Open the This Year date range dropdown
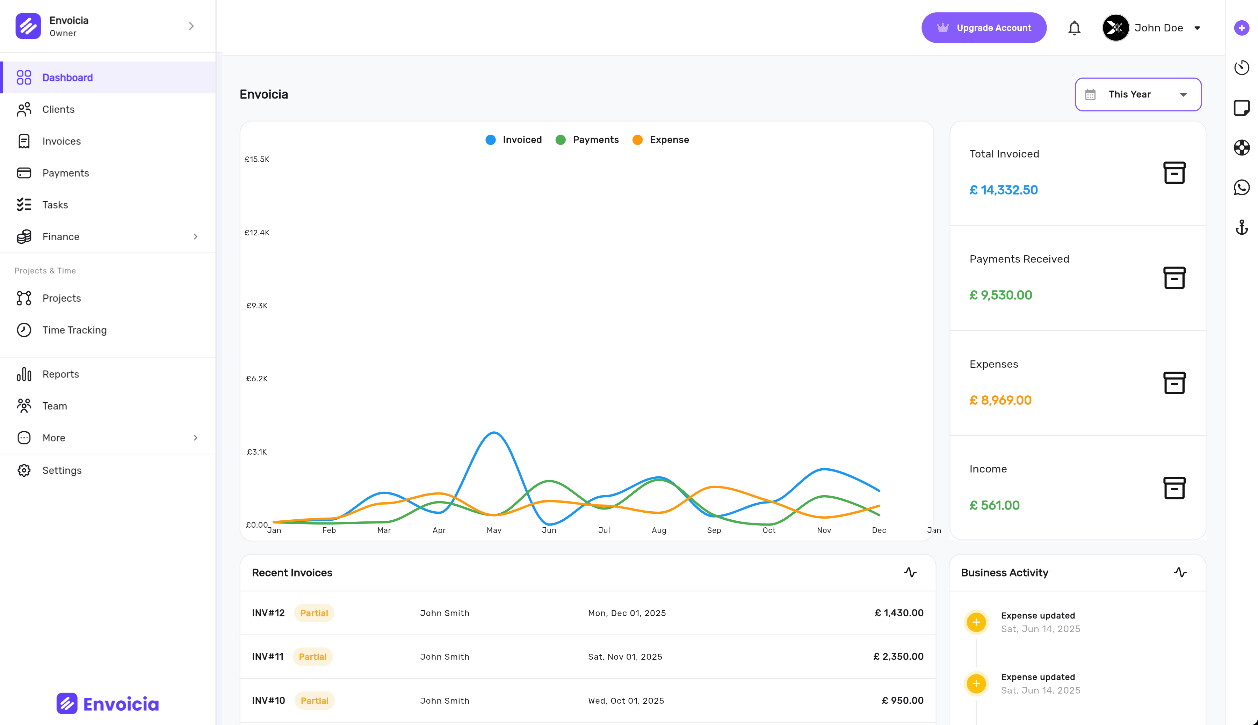Screen dimensions: 1258x725 (x=1138, y=95)
